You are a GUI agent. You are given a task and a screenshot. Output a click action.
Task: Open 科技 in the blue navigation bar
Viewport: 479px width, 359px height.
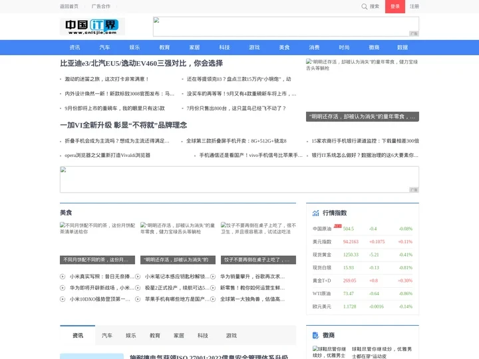pyautogui.click(x=225, y=47)
